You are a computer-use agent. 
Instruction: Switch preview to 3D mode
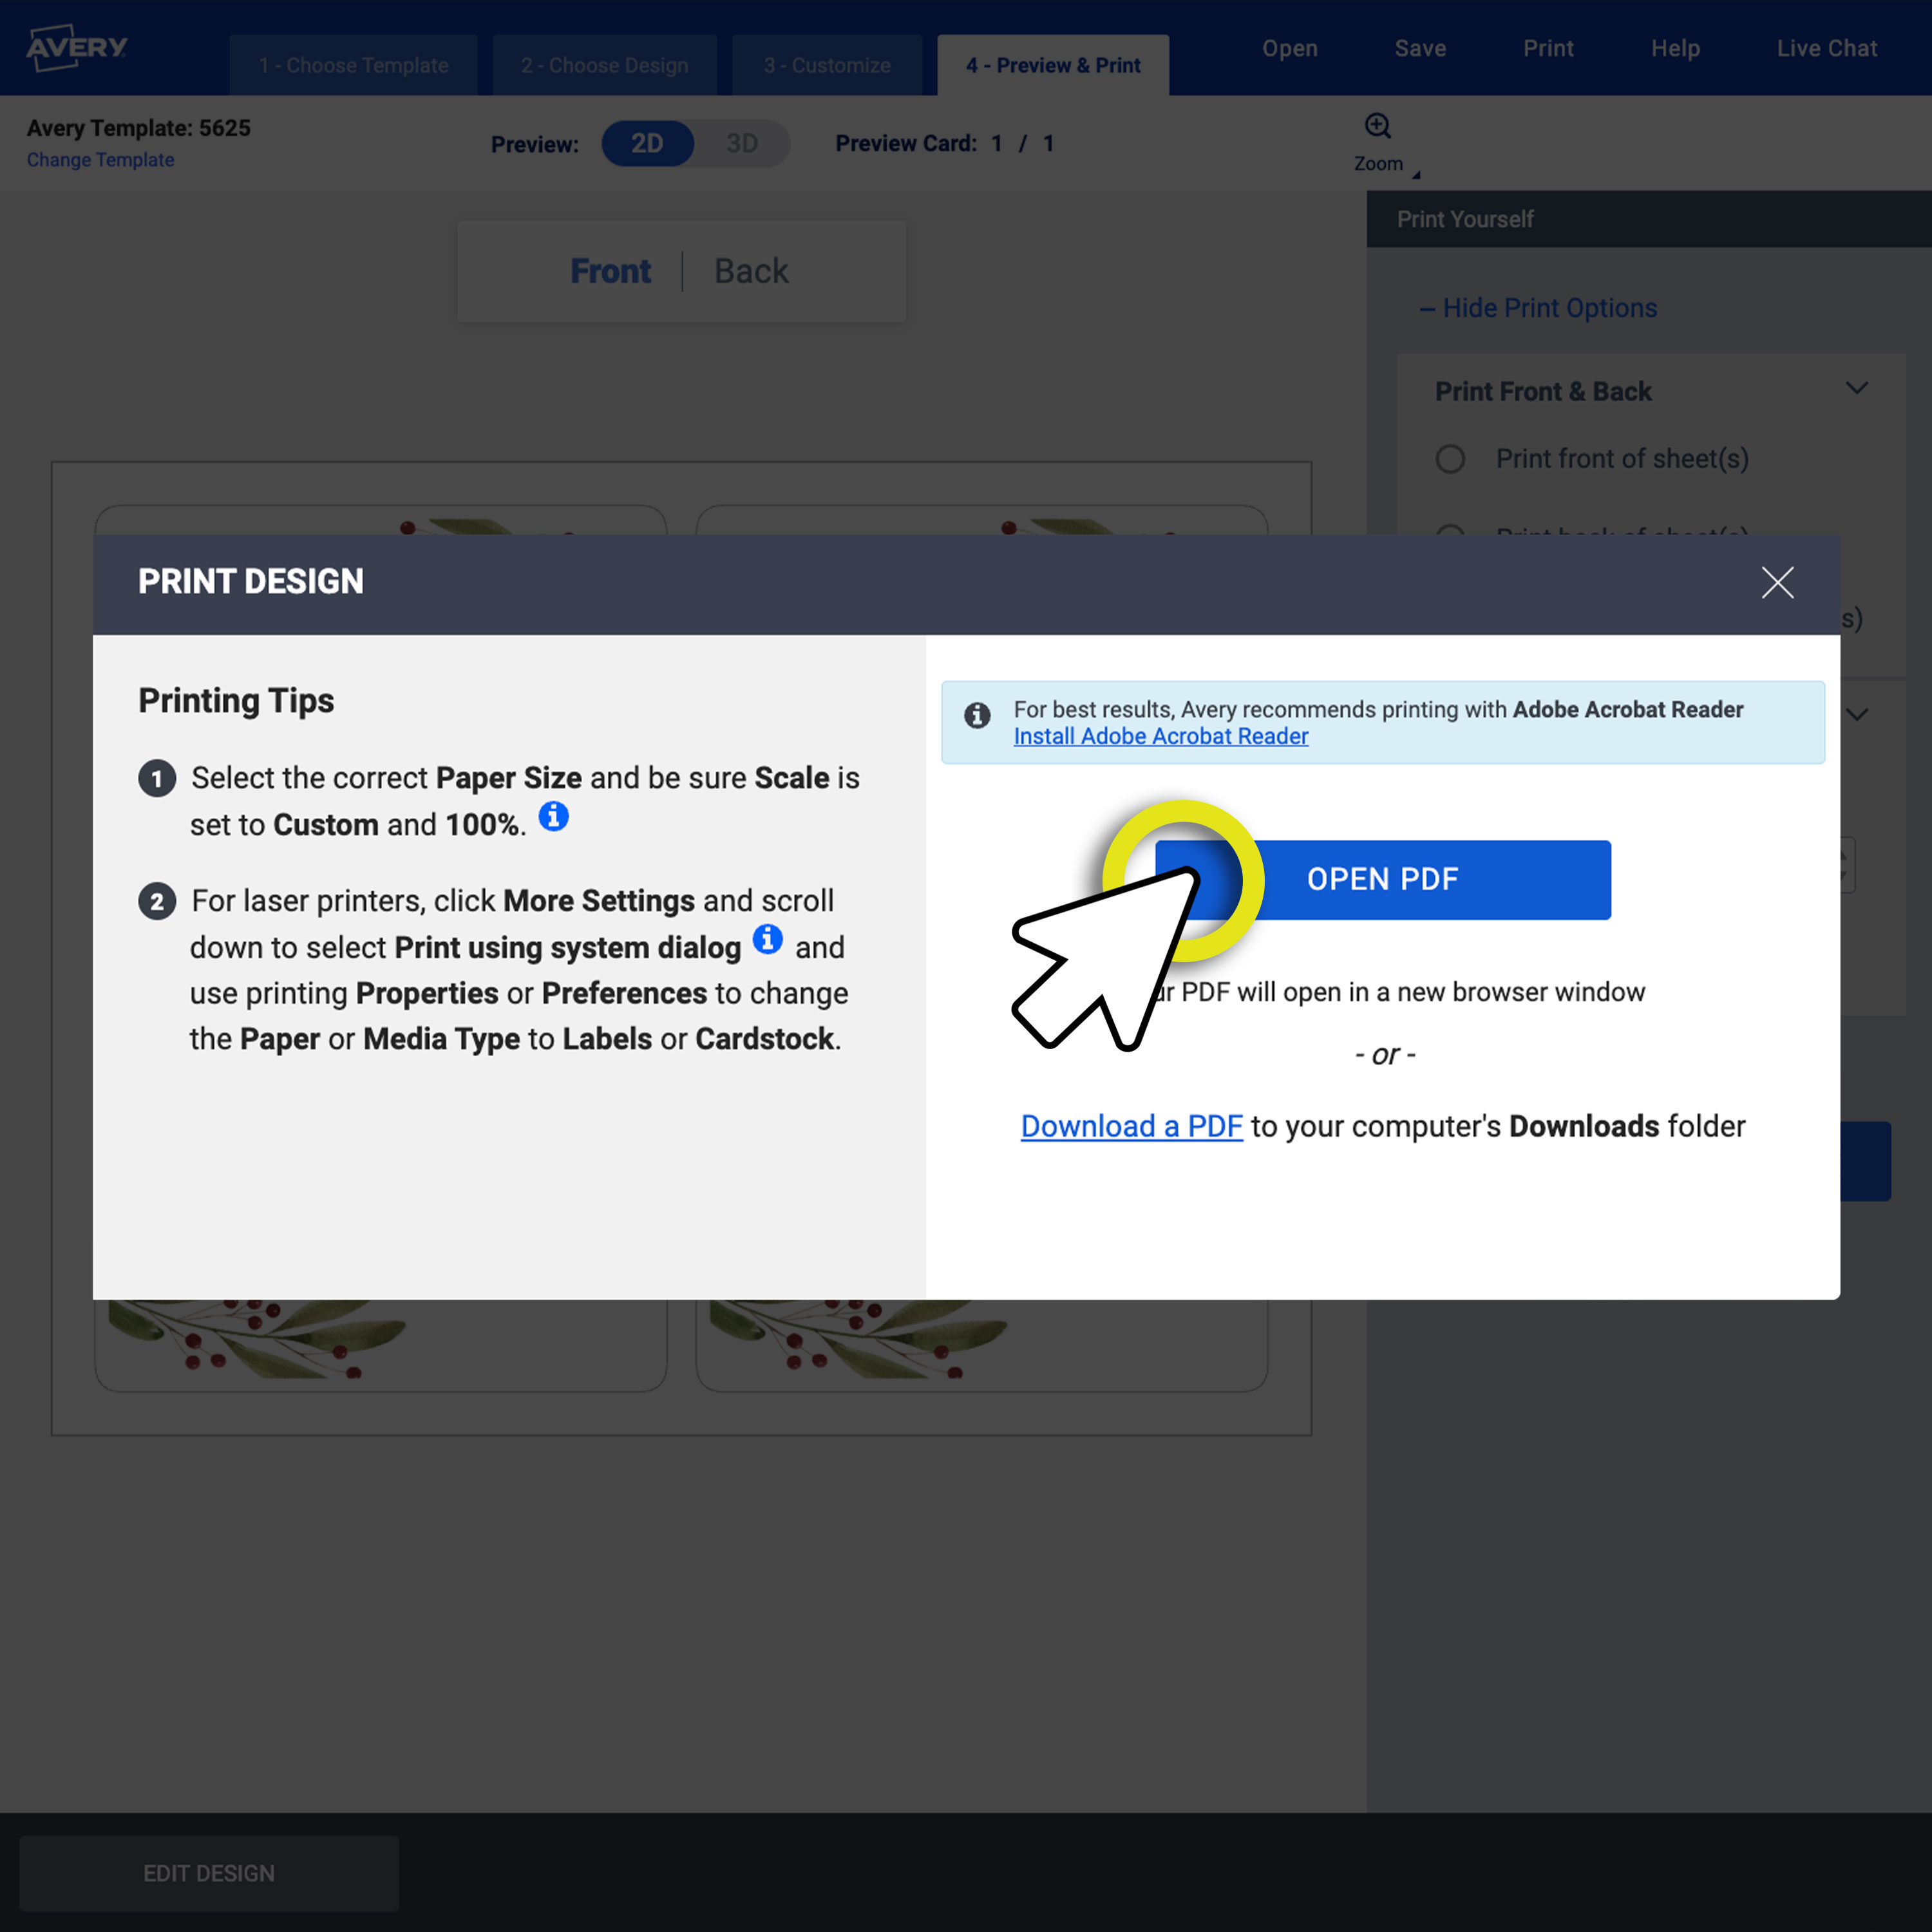pyautogui.click(x=741, y=143)
